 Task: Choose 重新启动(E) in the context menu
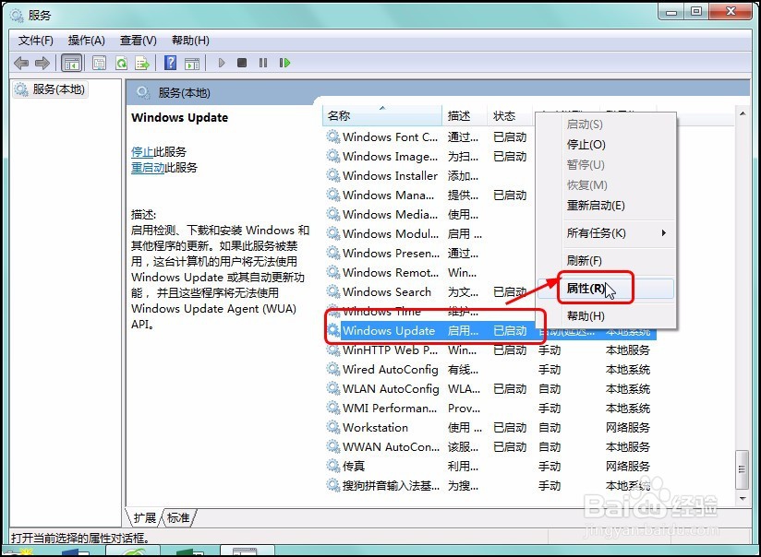click(606, 206)
